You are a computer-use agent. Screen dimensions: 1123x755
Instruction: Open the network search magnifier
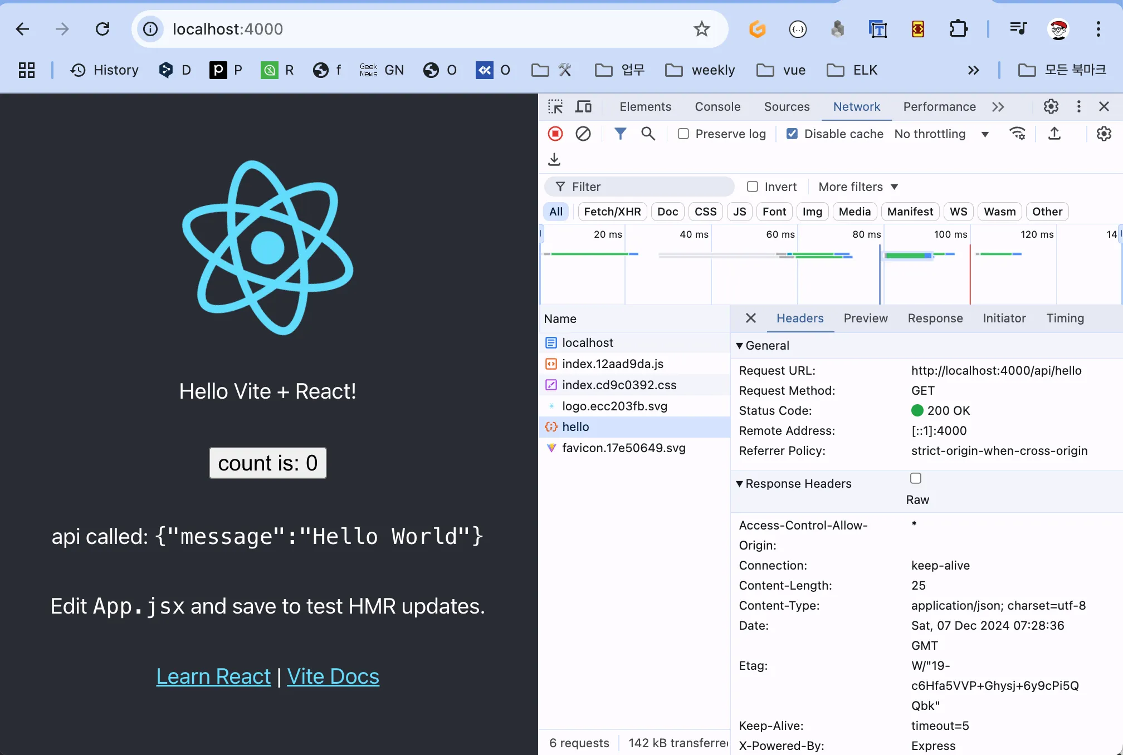click(648, 134)
